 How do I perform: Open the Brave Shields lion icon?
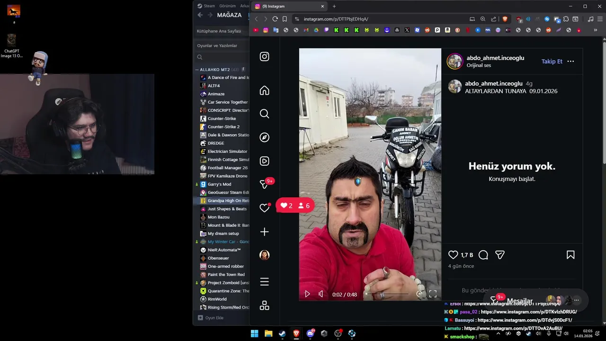point(505,19)
